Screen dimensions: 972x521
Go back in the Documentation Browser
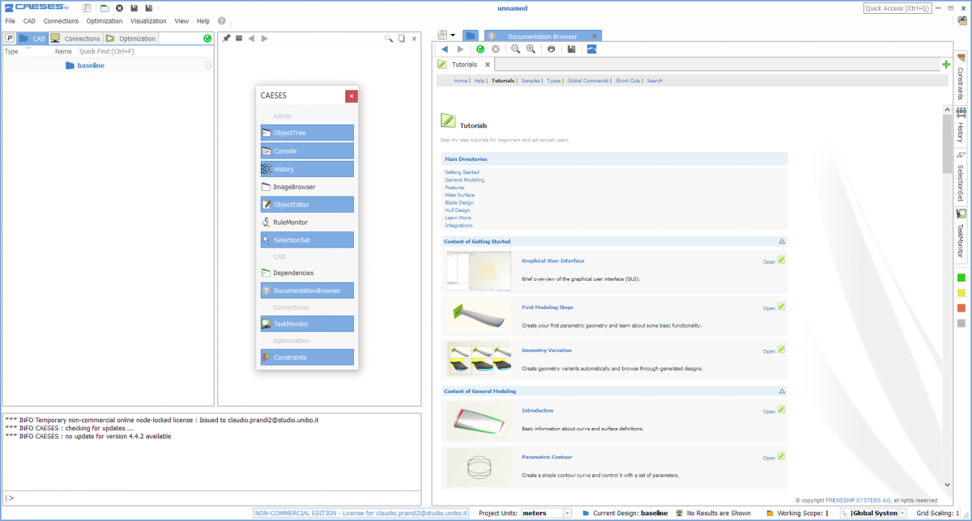point(445,49)
